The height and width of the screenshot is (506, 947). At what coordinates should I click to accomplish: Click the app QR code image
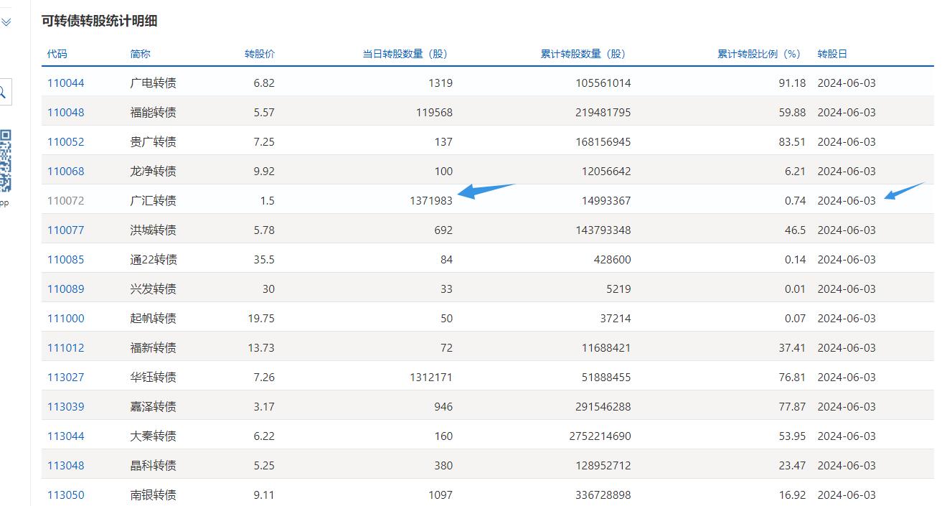coord(6,161)
